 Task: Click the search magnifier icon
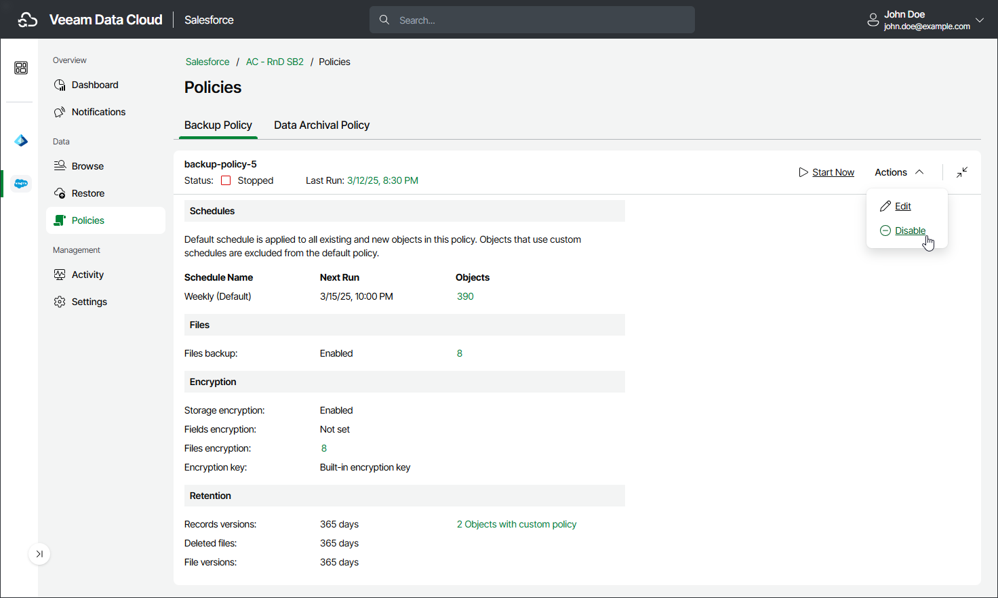384,20
